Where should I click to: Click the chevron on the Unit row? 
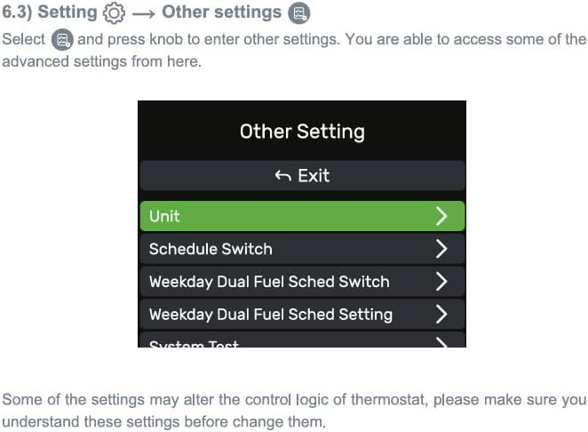441,216
